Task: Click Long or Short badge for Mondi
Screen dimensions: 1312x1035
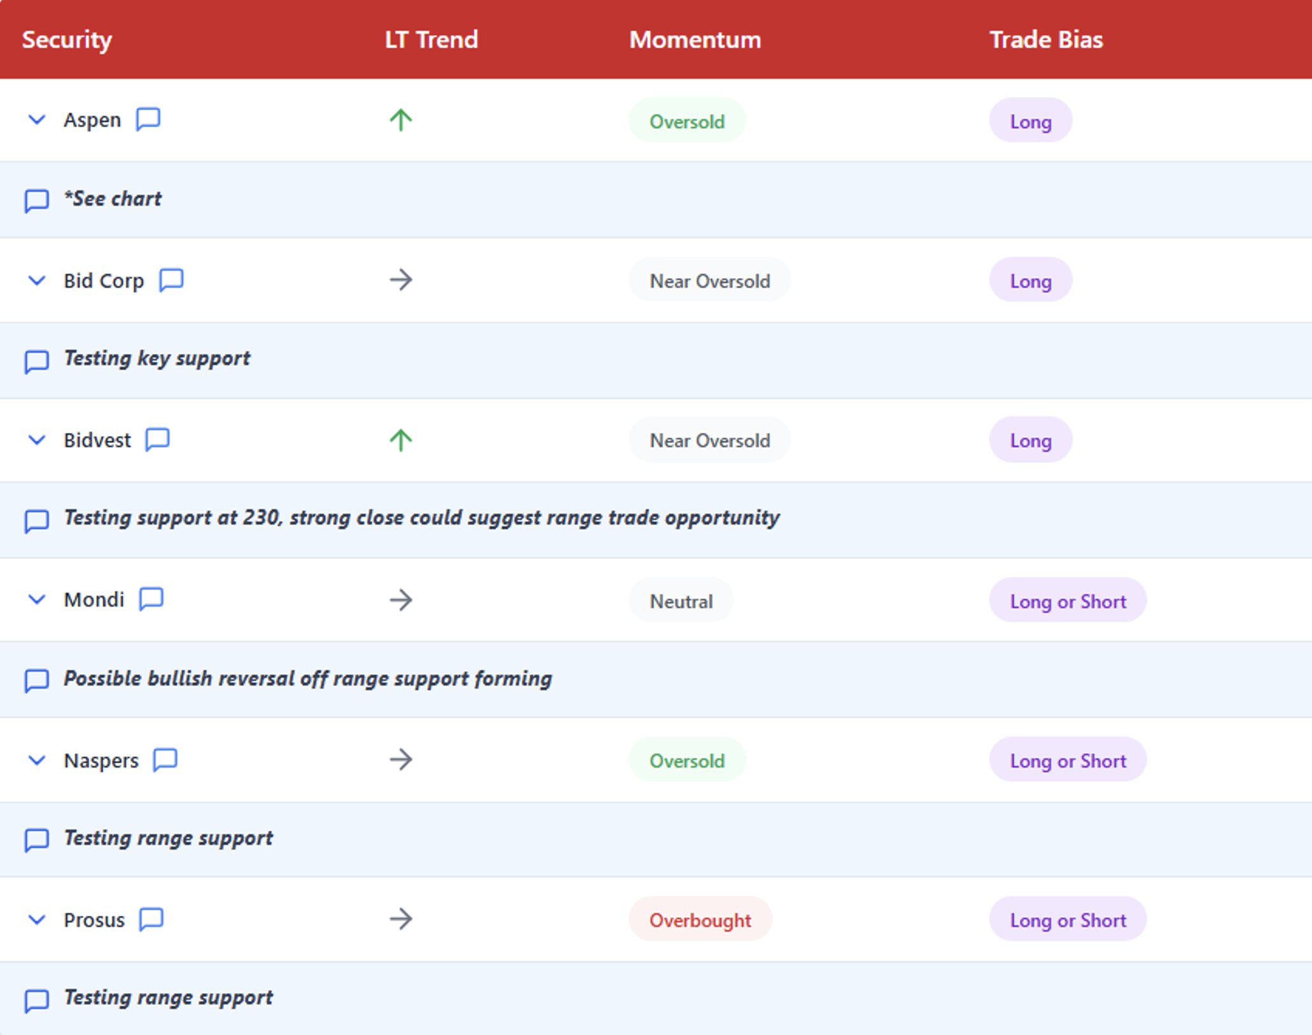Action: 1068,601
